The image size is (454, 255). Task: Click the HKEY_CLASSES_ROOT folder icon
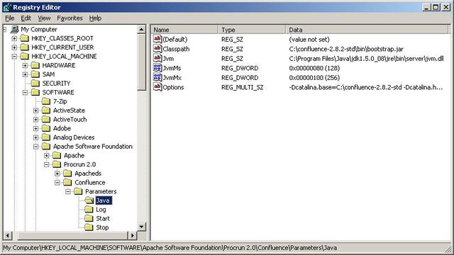click(x=25, y=38)
